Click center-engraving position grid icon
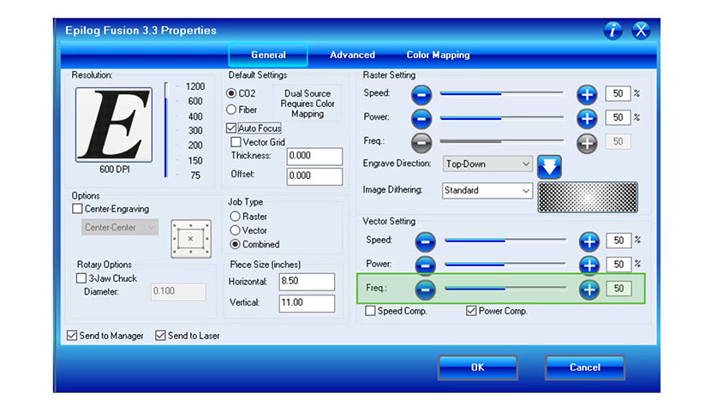This screenshot has width=711, height=405. pyautogui.click(x=189, y=237)
